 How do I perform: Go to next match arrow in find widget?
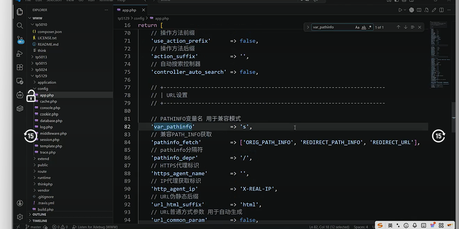click(405, 27)
